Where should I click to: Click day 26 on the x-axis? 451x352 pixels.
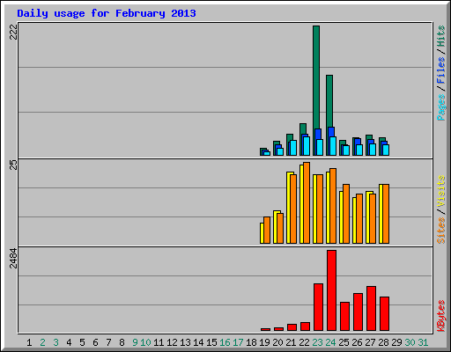tap(357, 342)
